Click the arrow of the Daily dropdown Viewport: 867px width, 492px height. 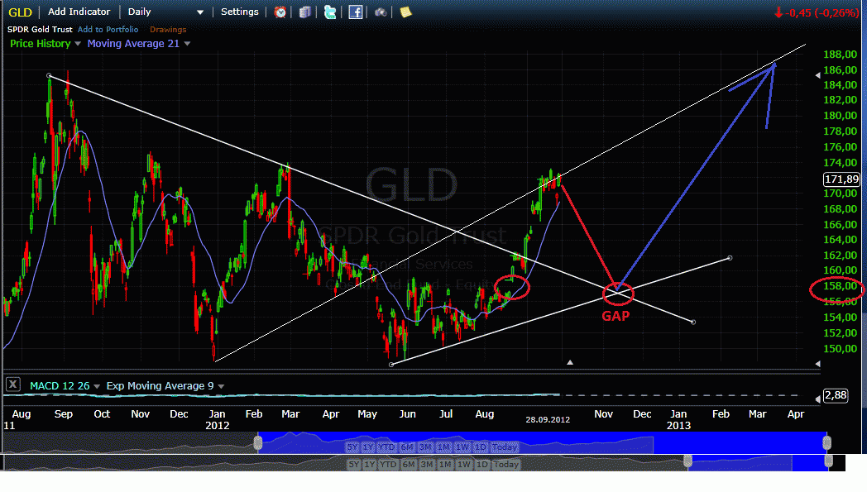[x=200, y=12]
